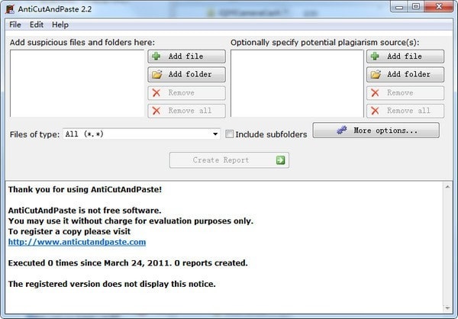Image resolution: width=458 pixels, height=319 pixels.
Task: Click Remove all for plagiarism sources list
Action: [x=405, y=111]
